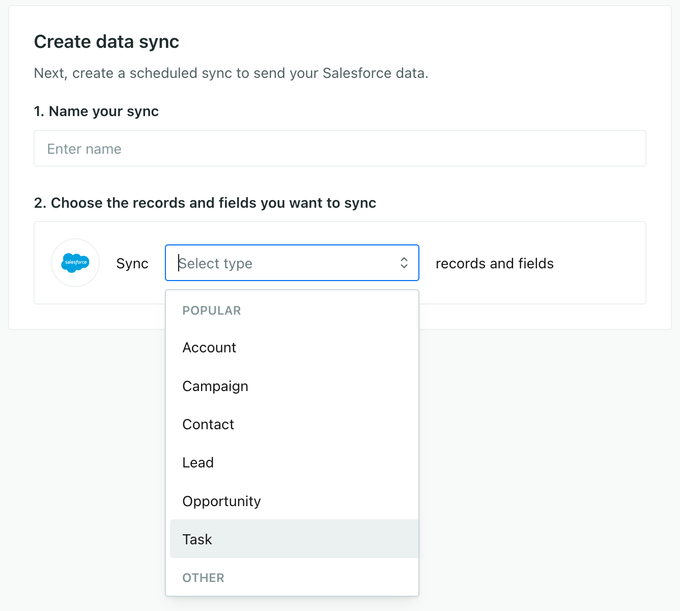Screen dimensions: 680x611
Task: Select Contact in the Popular list
Action: click(294, 424)
